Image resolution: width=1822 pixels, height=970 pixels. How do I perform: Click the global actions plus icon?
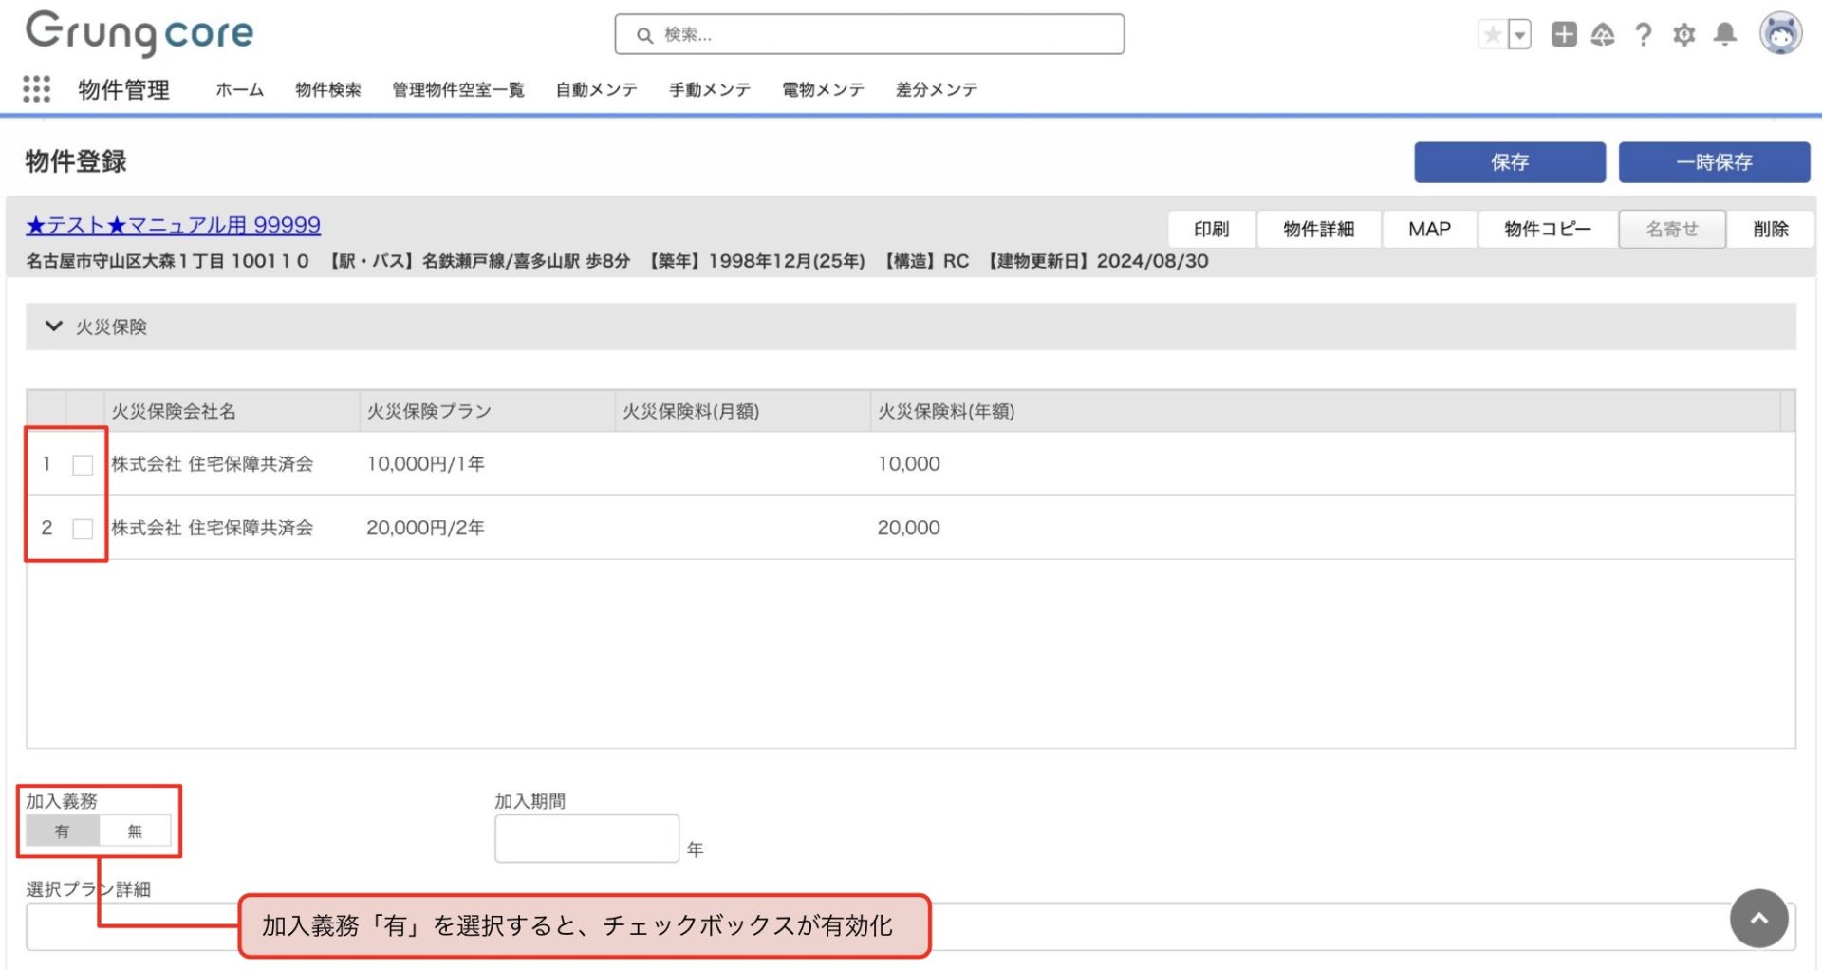coord(1563,35)
